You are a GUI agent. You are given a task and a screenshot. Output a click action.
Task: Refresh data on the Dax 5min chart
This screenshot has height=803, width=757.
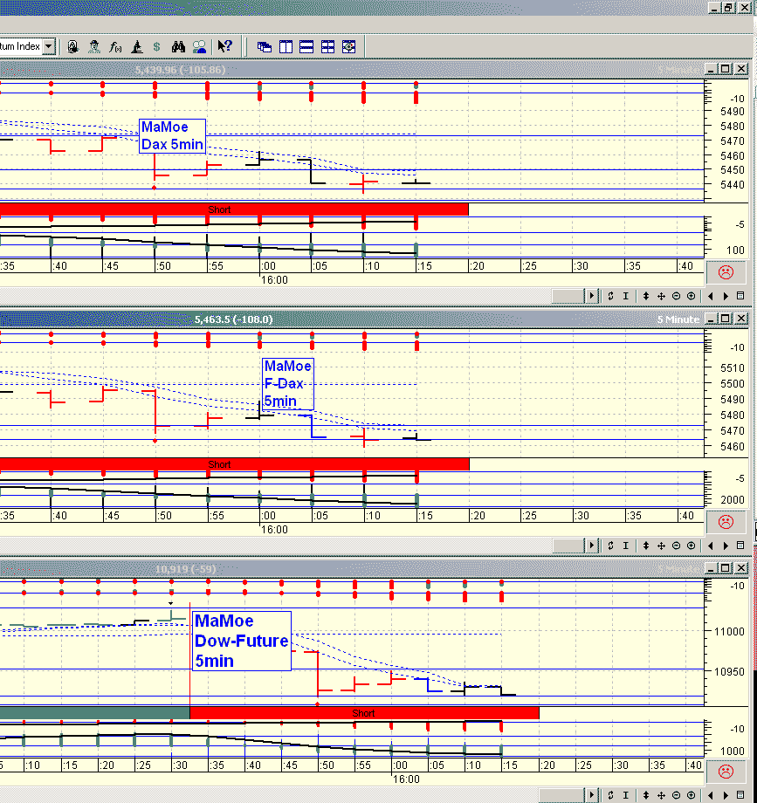610,296
